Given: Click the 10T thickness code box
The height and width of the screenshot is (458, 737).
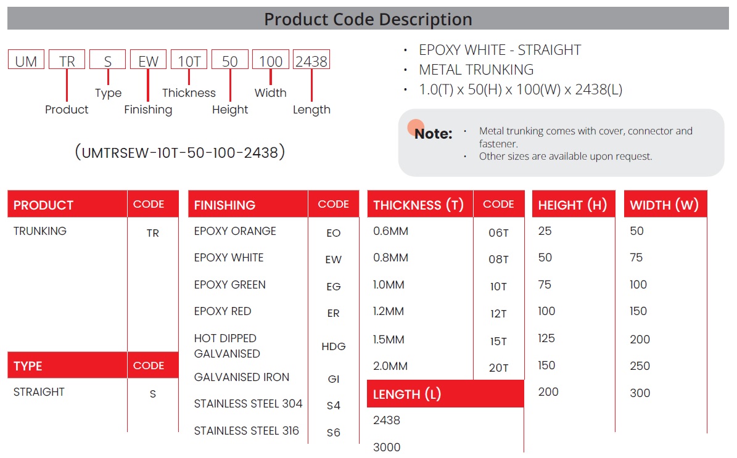Looking at the screenshot, I should pyautogui.click(x=189, y=59).
